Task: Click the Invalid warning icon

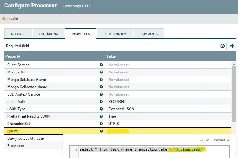Action: pyautogui.click(x=4, y=19)
